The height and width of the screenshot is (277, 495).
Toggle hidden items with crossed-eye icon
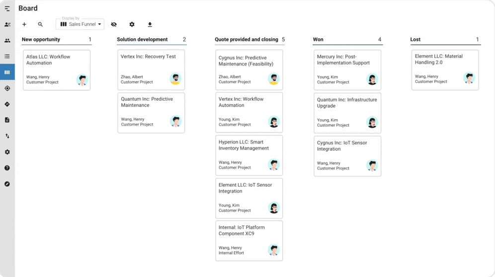pyautogui.click(x=114, y=24)
